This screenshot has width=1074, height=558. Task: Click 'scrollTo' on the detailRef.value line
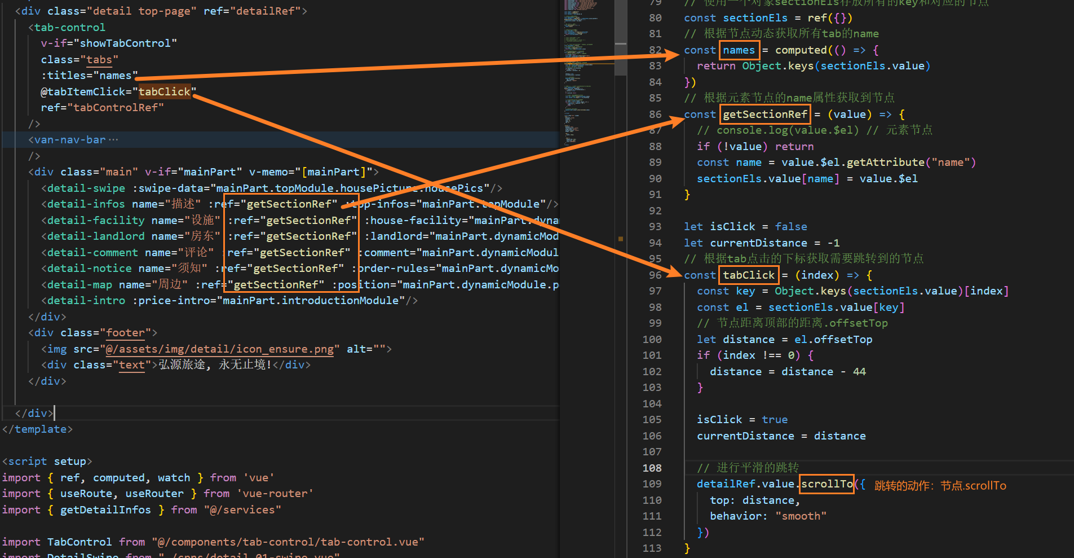(827, 484)
